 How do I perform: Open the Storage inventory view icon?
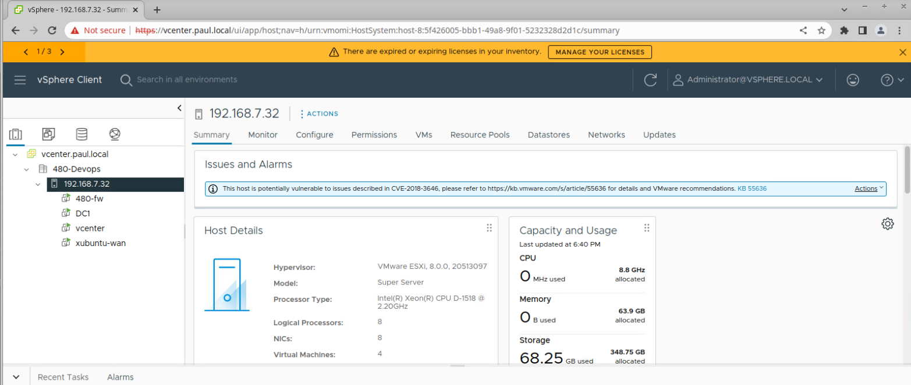[x=81, y=134]
